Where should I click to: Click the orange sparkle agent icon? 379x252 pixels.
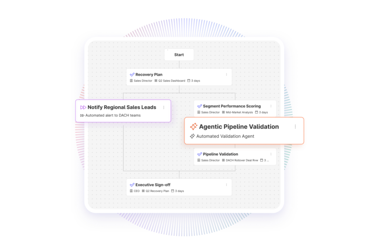click(194, 127)
